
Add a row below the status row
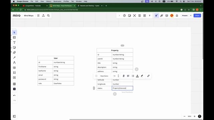[115, 94]
